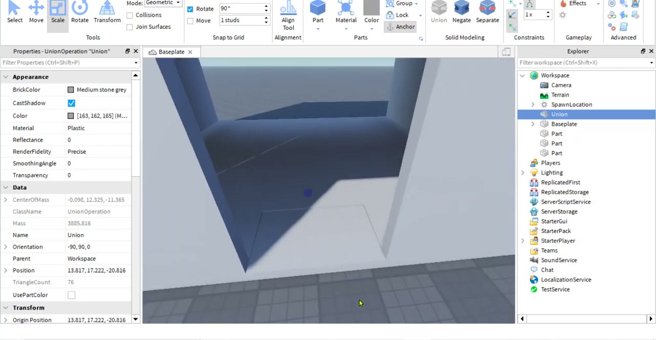Image resolution: width=656 pixels, height=340 pixels.
Task: Select the Move tool
Action: [x=36, y=13]
